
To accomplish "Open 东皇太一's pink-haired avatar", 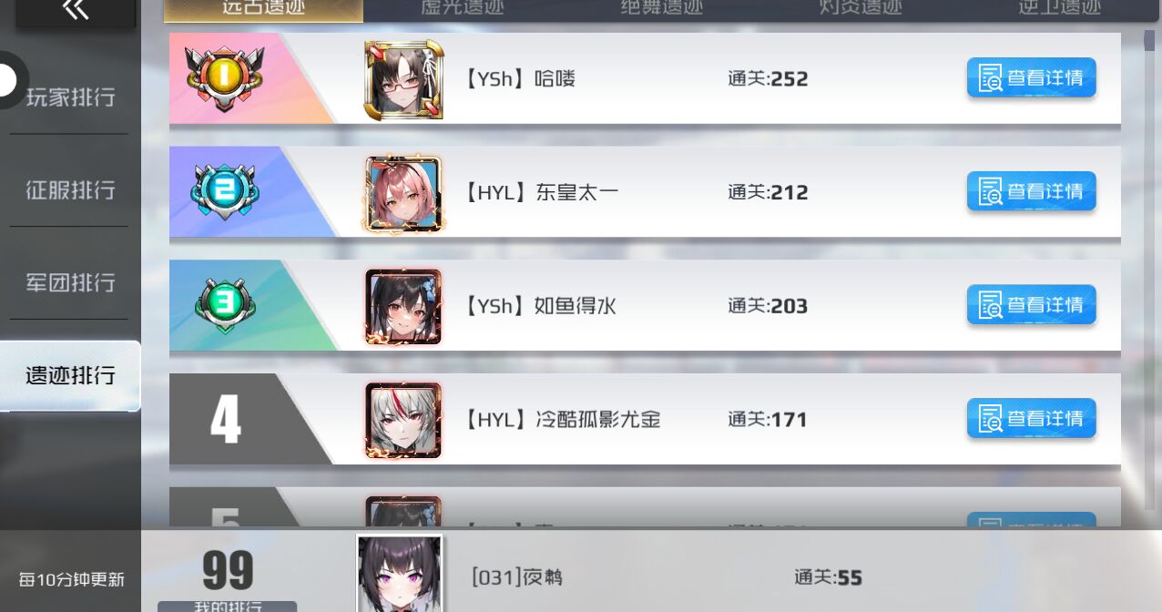I will click(403, 192).
